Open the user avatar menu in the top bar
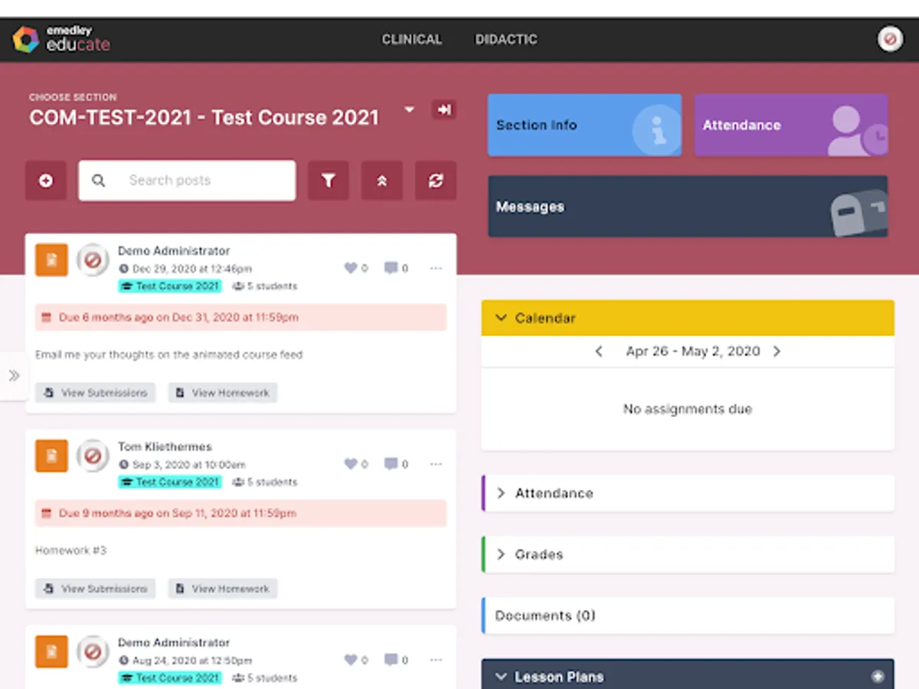Screen dimensions: 919x689 point(889,38)
